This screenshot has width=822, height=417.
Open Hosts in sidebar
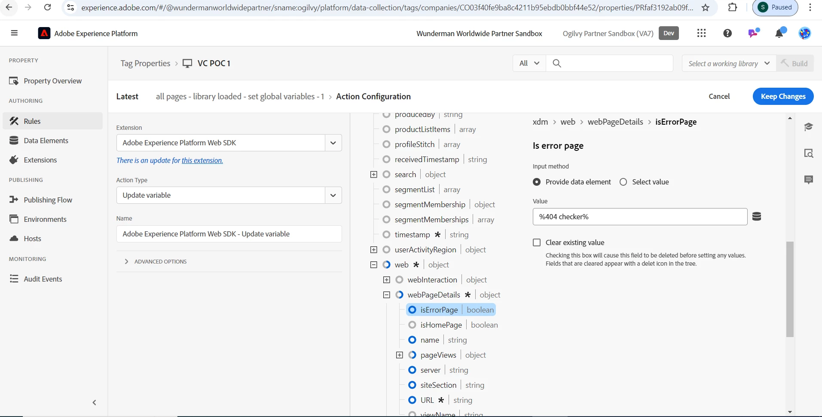pos(52,239)
